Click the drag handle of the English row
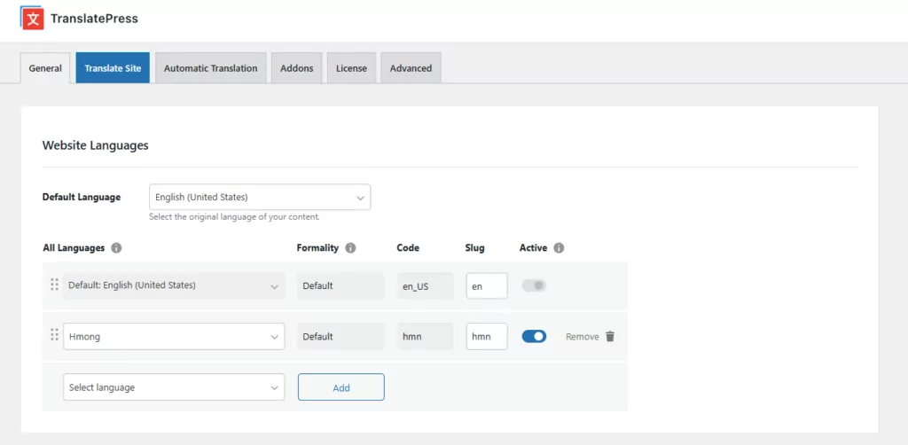The width and height of the screenshot is (908, 445). (x=54, y=285)
